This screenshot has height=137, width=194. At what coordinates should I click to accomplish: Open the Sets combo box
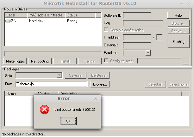click(39, 75)
